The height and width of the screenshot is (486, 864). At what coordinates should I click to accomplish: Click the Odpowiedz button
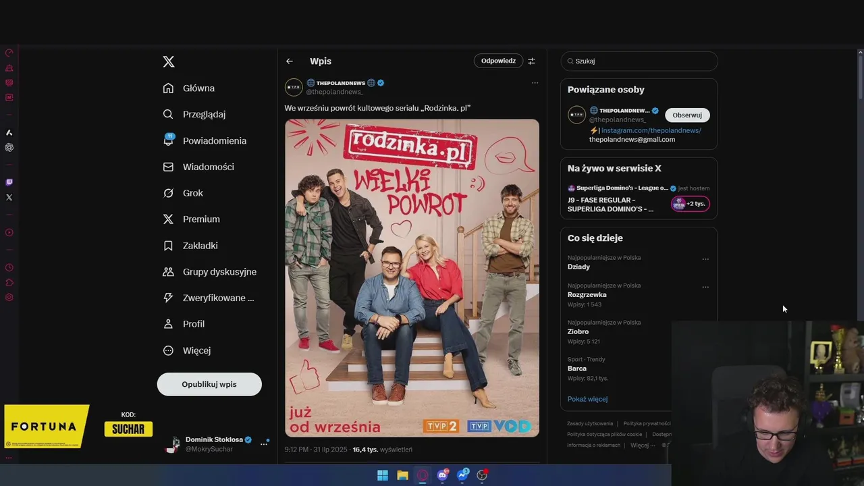click(x=498, y=61)
